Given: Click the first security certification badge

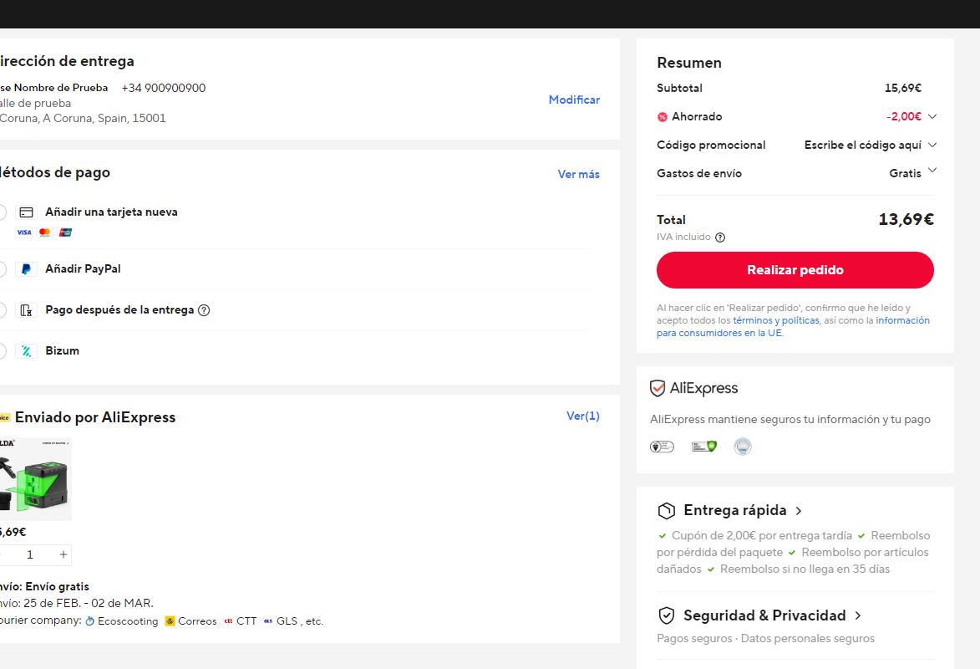Looking at the screenshot, I should pos(662,447).
